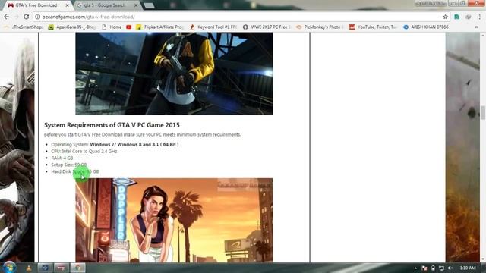Close the GTA V Free Download tab

pos(68,5)
